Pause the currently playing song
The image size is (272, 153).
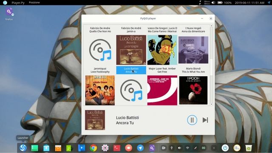point(192,120)
